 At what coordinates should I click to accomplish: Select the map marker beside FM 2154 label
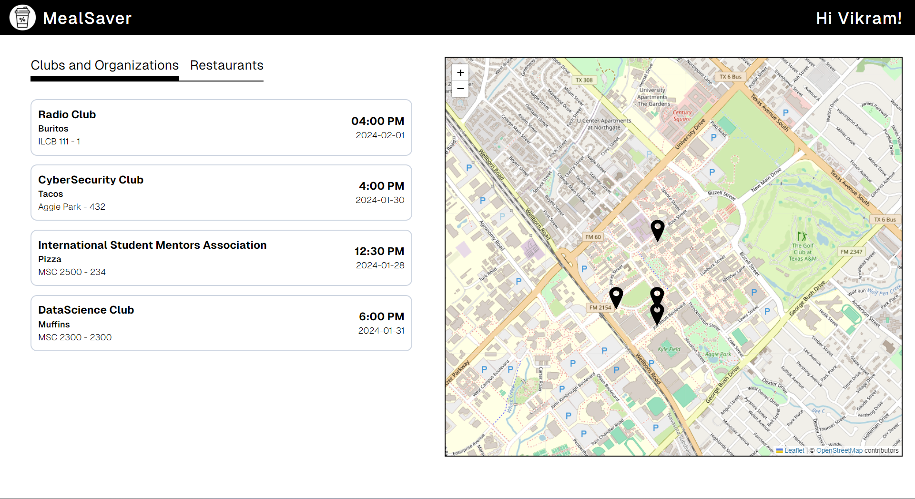[x=616, y=298]
